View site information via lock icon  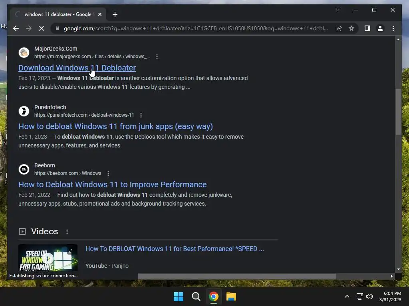pyautogui.click(x=58, y=28)
